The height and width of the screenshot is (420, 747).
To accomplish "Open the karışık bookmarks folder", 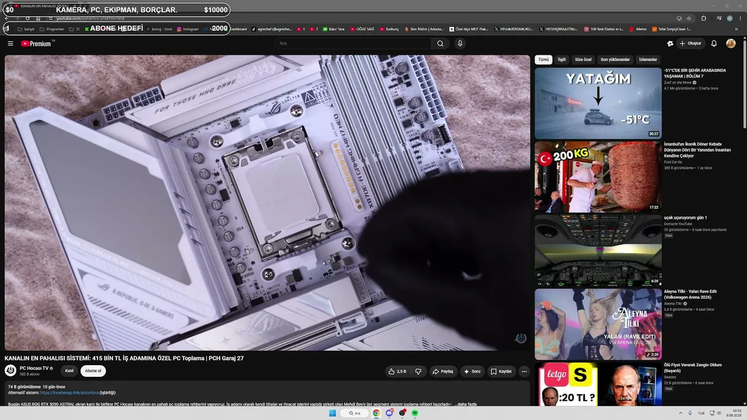I will (26, 29).
